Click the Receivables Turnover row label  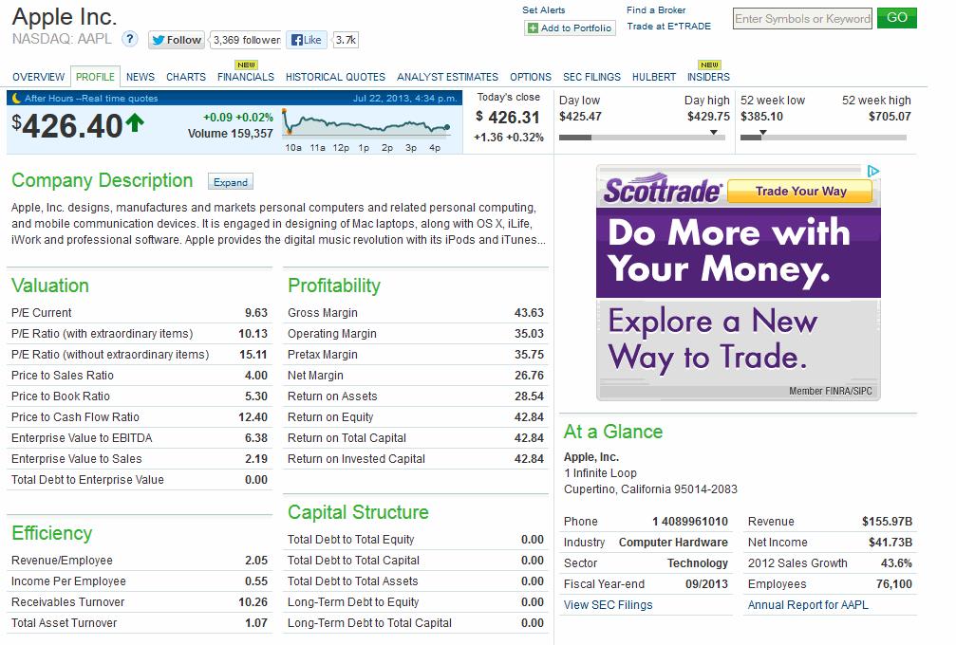[67, 601]
